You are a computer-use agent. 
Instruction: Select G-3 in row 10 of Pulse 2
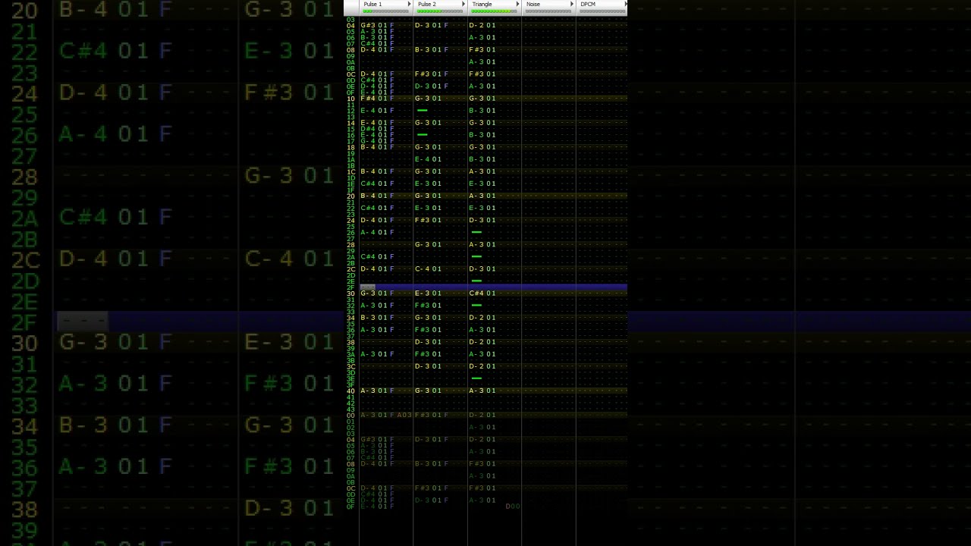pos(422,99)
